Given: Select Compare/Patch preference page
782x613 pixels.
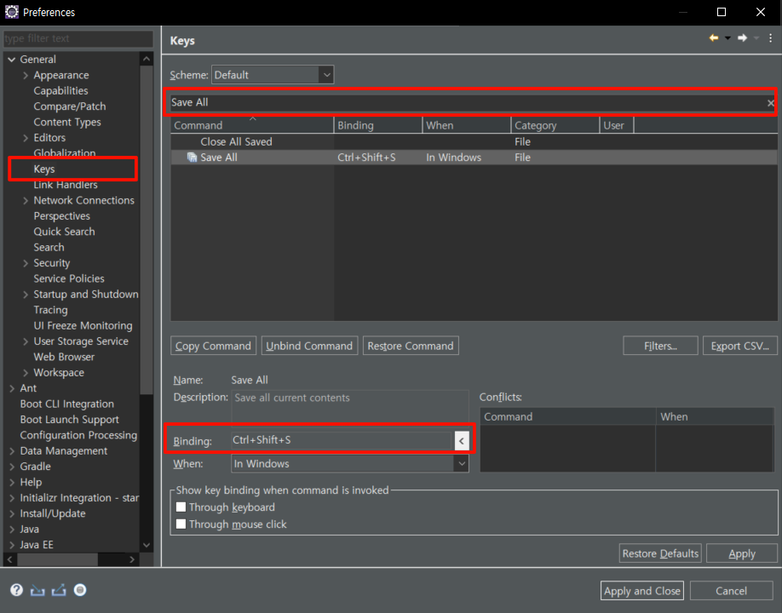Looking at the screenshot, I should tap(70, 106).
